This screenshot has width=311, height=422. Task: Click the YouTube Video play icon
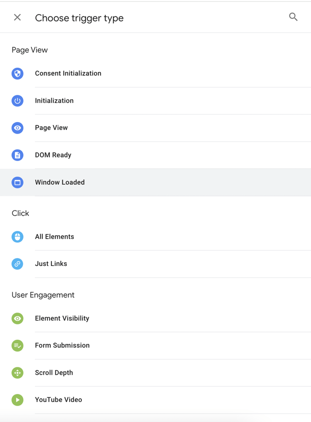(x=18, y=400)
